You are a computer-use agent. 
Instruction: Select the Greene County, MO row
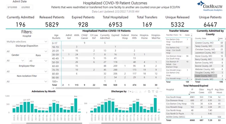click(209, 43)
